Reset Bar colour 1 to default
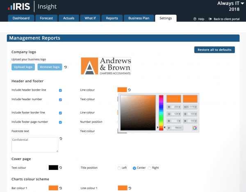 [61, 188]
